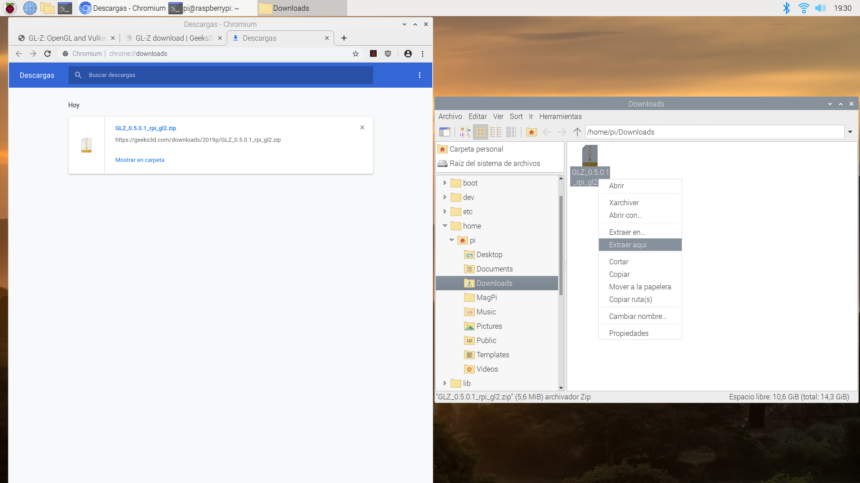Open path bar history dropdown
860x483 pixels.
point(850,132)
